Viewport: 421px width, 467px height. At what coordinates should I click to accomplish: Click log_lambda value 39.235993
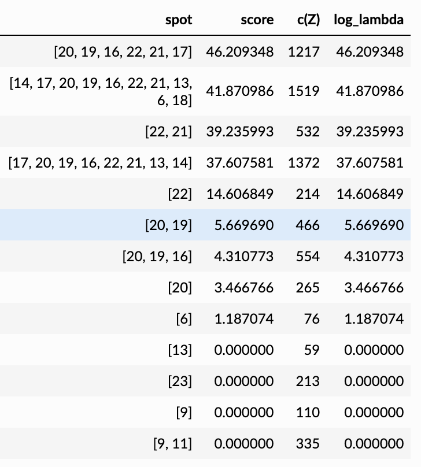click(370, 132)
